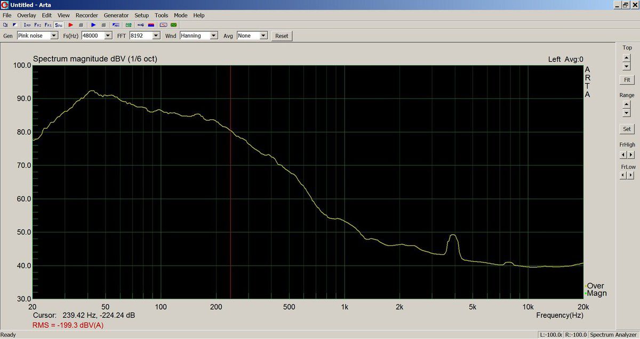Select the SPA spectrum analyzer mode
Screen dimensions: 640x339
tap(59, 24)
